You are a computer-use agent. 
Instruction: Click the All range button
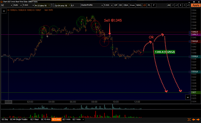coord(169,5)
